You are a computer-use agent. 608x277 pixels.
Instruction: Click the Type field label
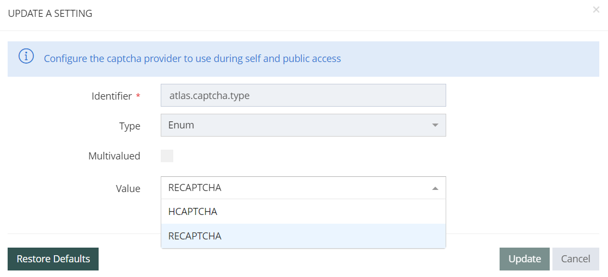pos(130,126)
